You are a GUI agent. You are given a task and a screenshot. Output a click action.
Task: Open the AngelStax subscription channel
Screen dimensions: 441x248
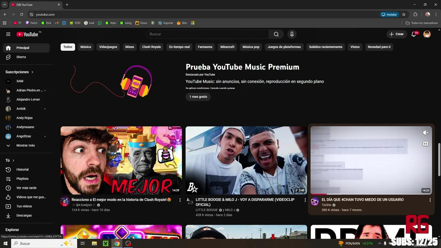(26, 136)
